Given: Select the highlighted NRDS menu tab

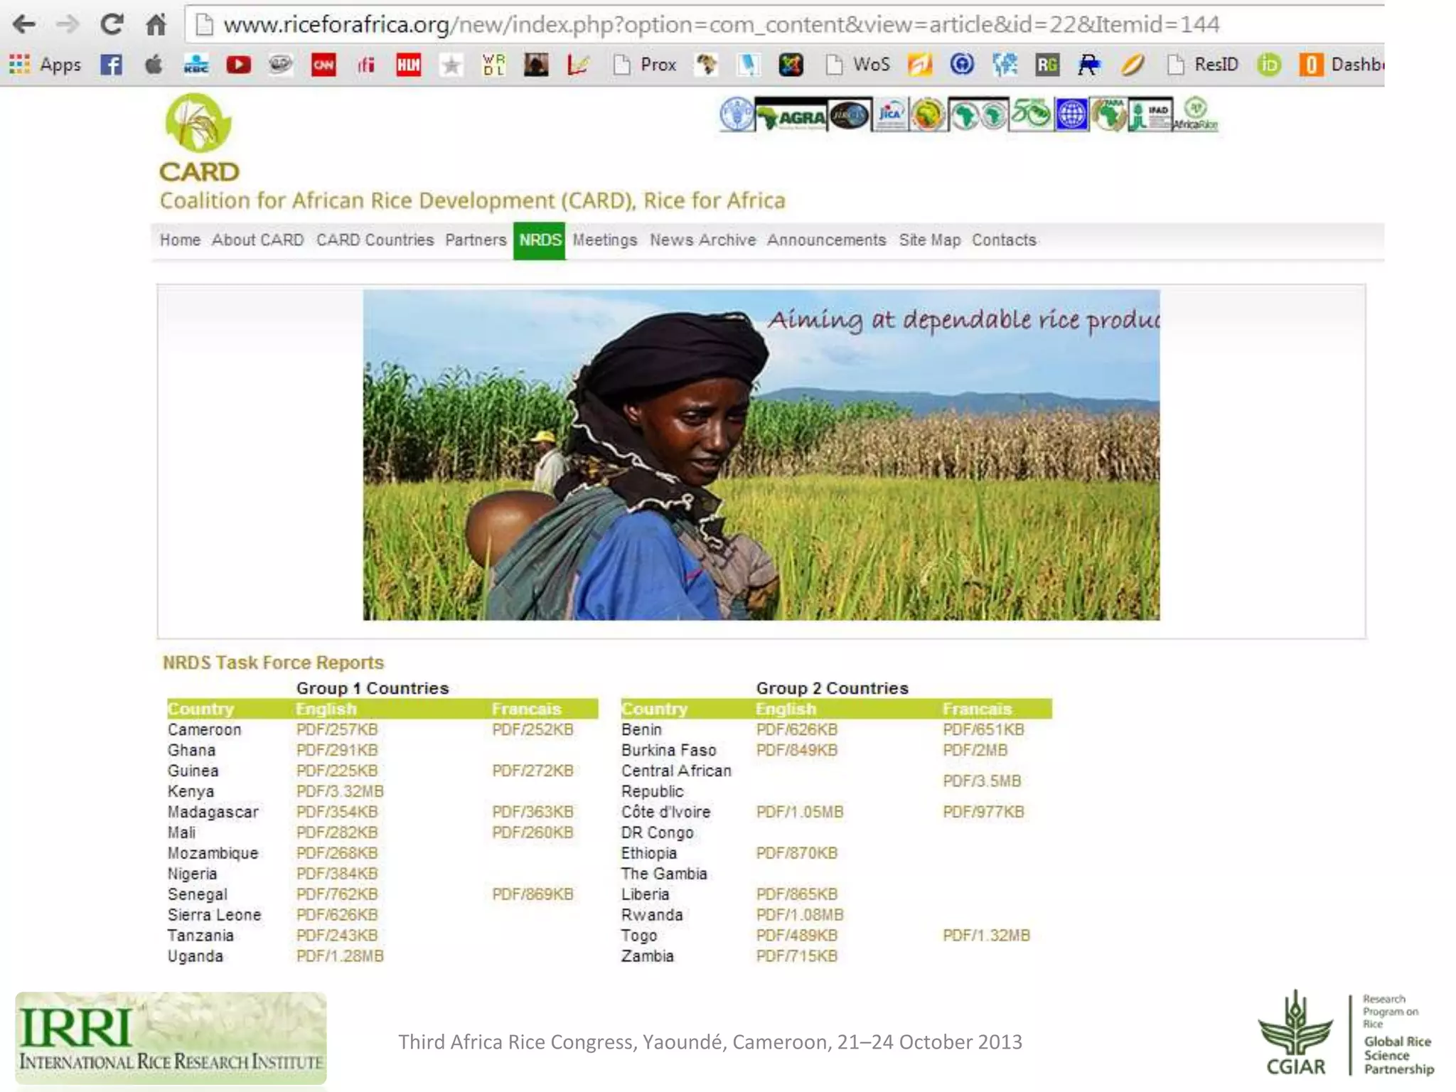Looking at the screenshot, I should tap(540, 241).
